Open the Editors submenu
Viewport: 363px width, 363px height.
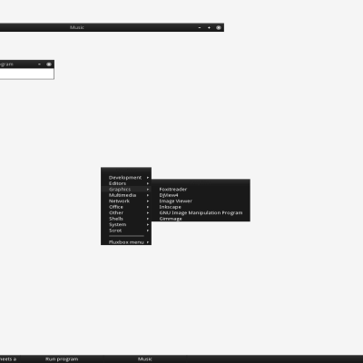pos(126,183)
